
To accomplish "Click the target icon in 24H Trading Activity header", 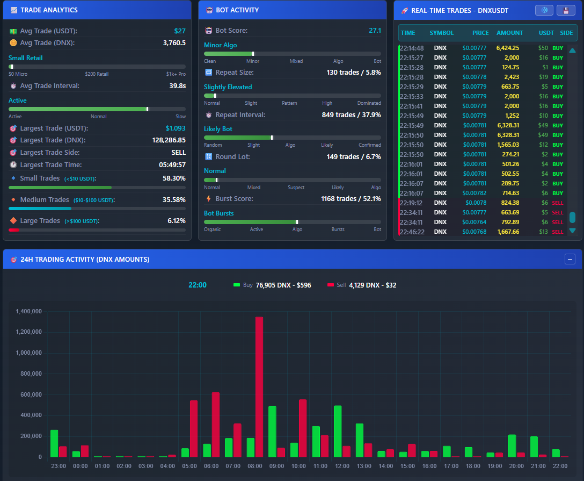I will click(14, 260).
